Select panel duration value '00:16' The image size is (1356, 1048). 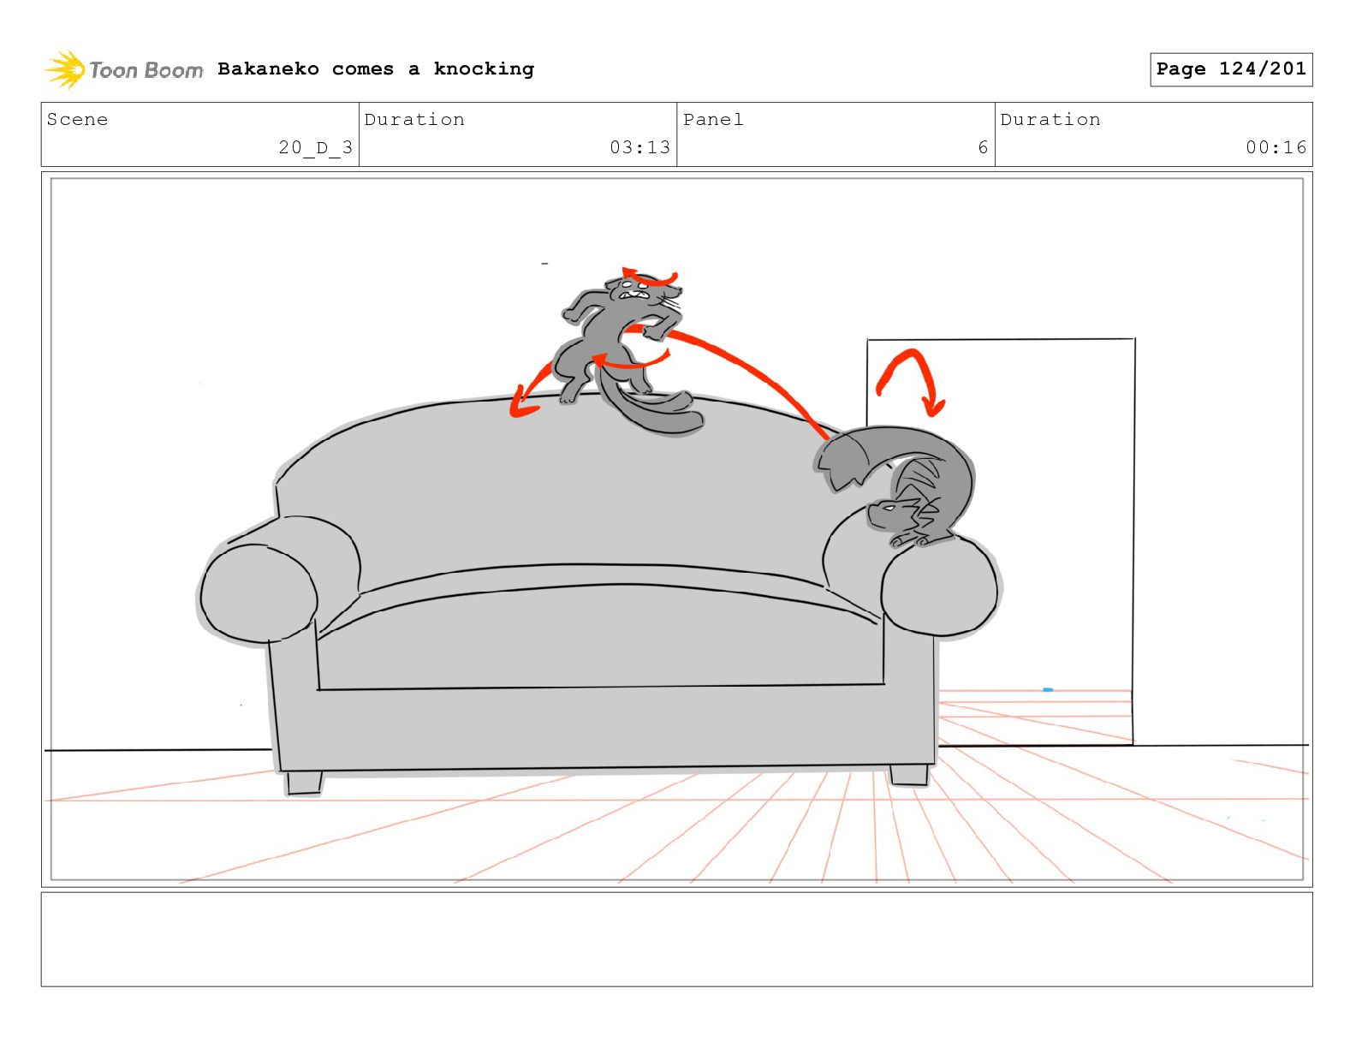pyautogui.click(x=1276, y=147)
